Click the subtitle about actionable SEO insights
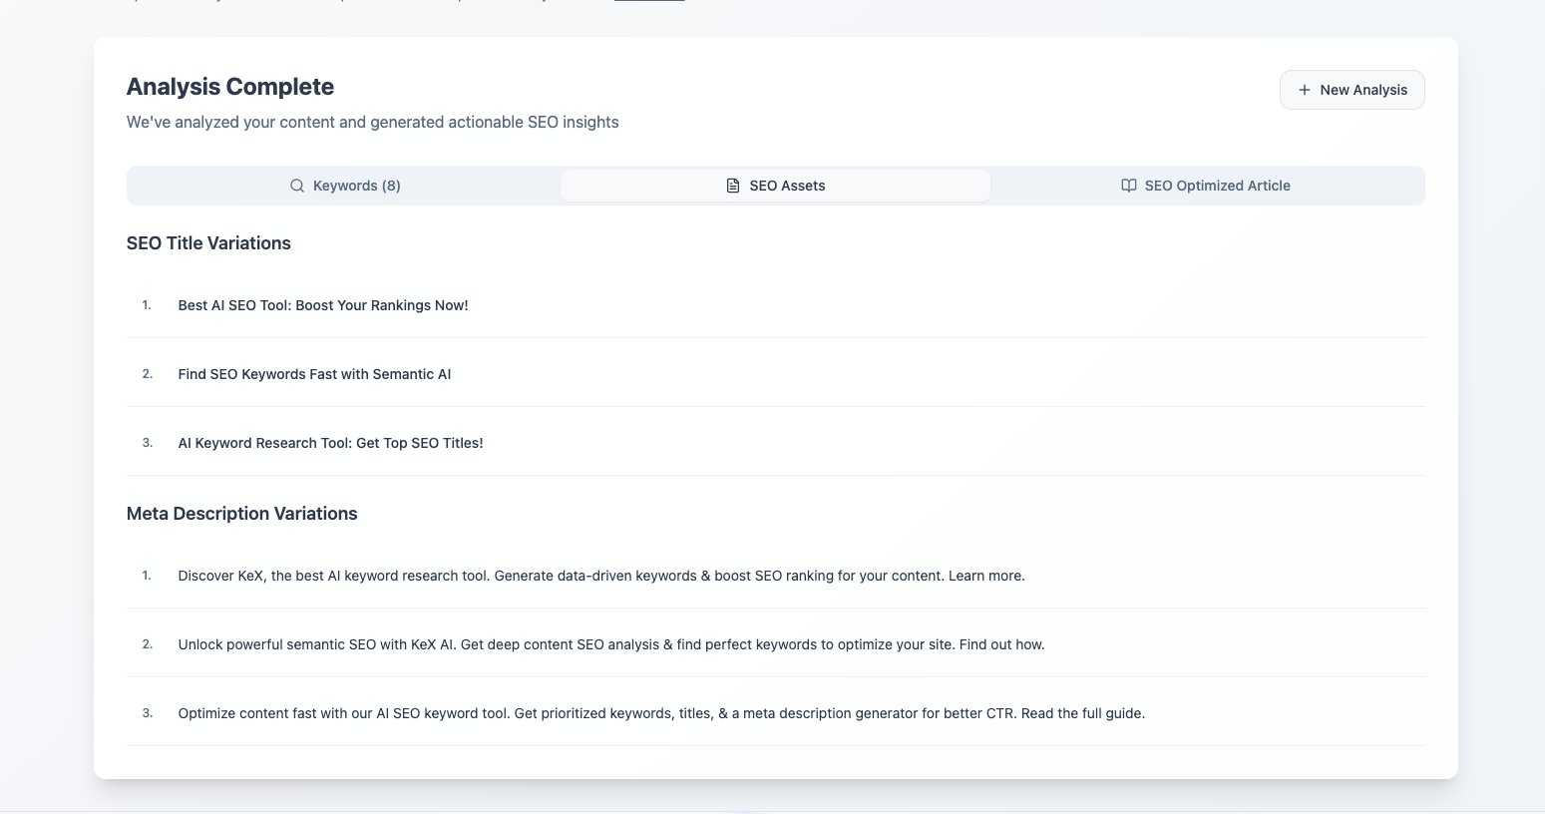1545x814 pixels. click(372, 122)
